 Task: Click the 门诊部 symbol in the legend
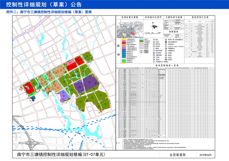(166, 53)
